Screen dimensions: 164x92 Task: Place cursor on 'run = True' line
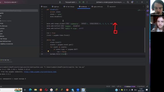click(x=51, y=33)
